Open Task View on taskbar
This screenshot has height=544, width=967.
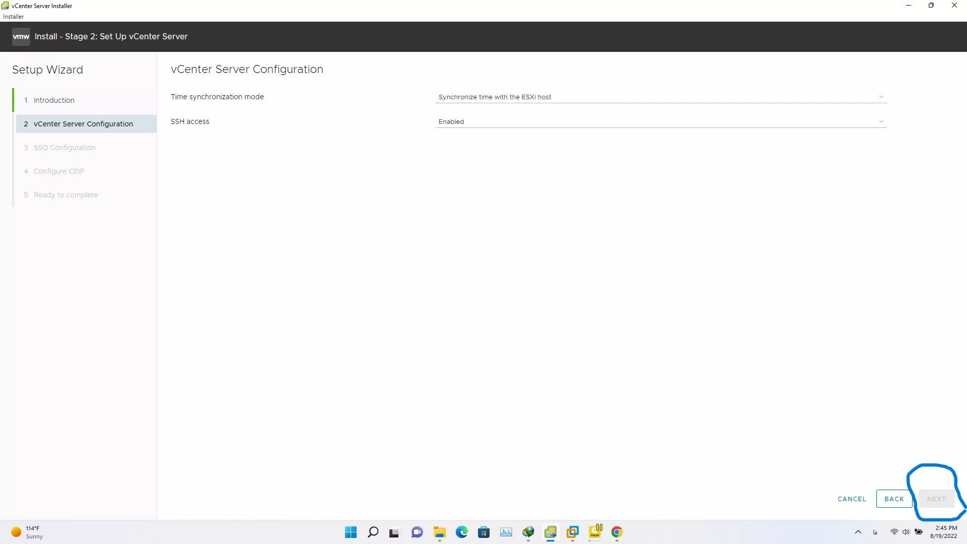(x=394, y=532)
